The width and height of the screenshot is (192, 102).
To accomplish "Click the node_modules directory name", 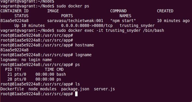I will click(x=42, y=89).
